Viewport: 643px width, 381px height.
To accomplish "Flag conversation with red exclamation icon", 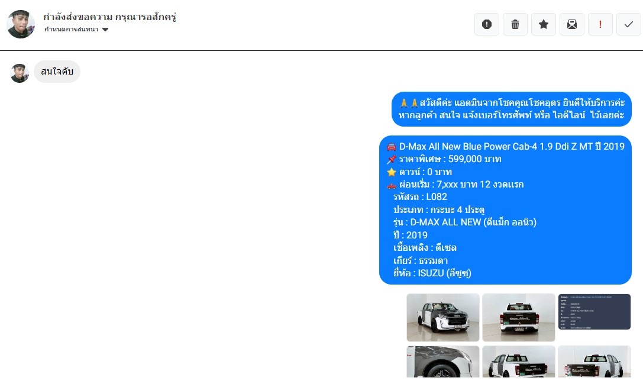I will coord(600,24).
